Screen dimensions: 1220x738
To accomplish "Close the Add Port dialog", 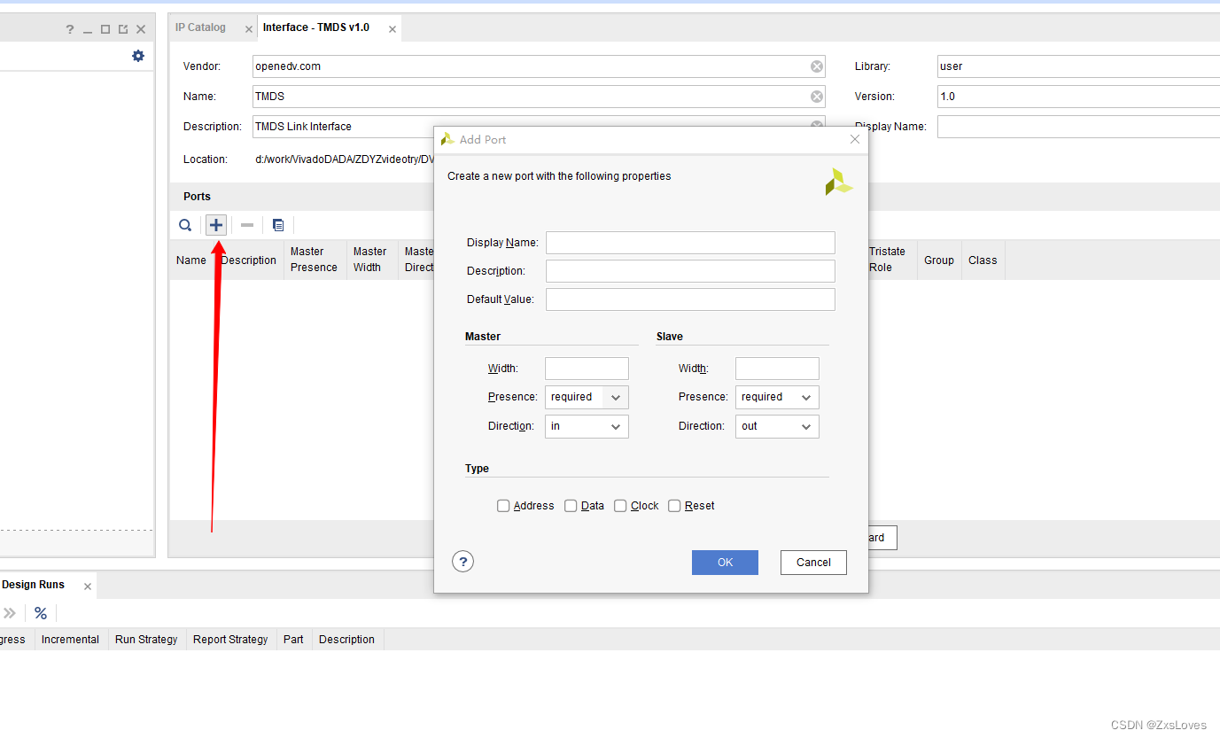I will [855, 139].
